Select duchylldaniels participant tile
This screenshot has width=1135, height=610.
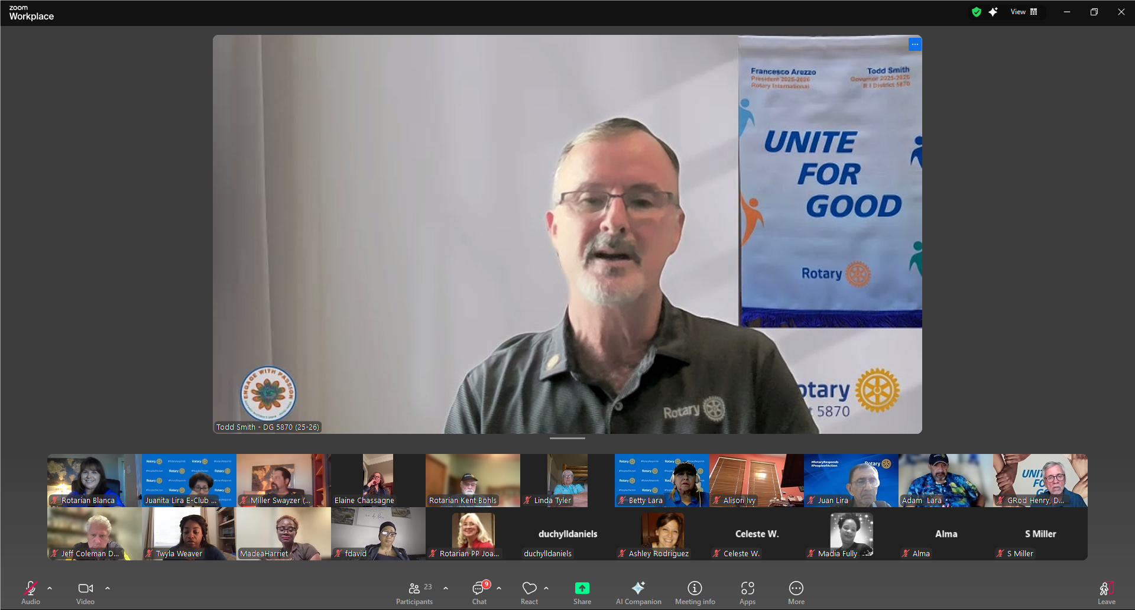click(567, 534)
